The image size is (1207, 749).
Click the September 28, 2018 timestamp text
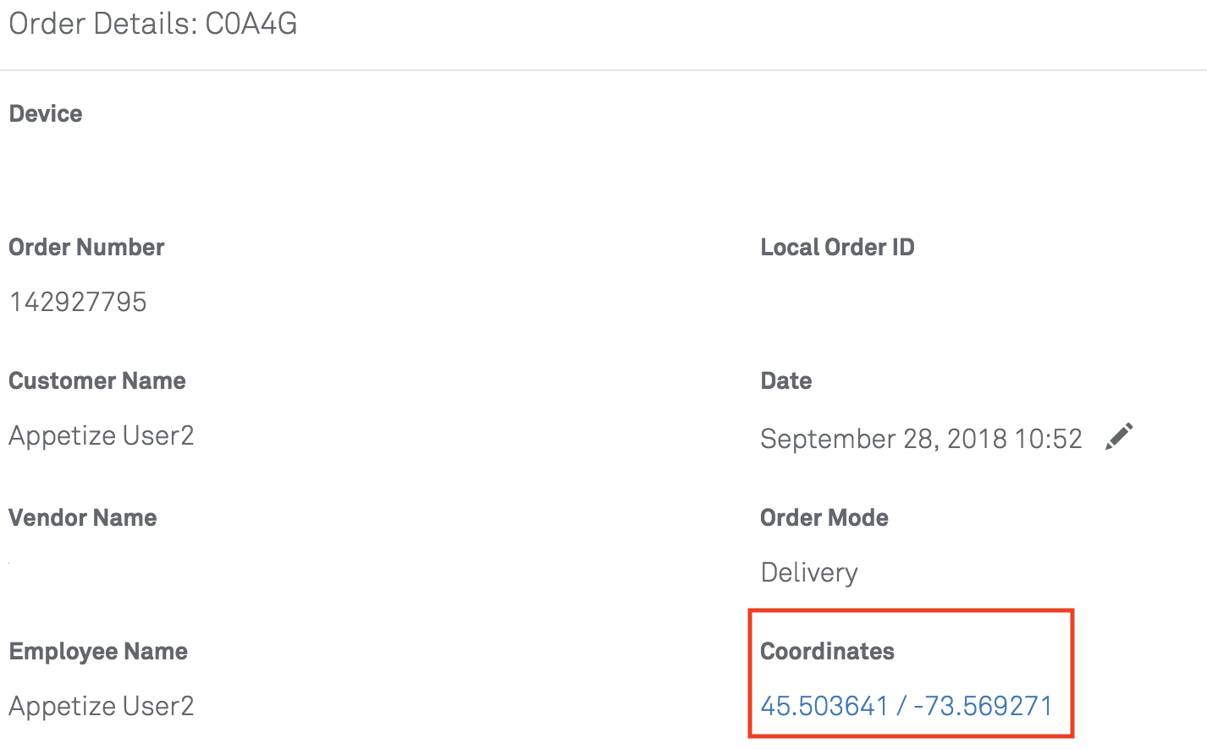click(x=921, y=439)
